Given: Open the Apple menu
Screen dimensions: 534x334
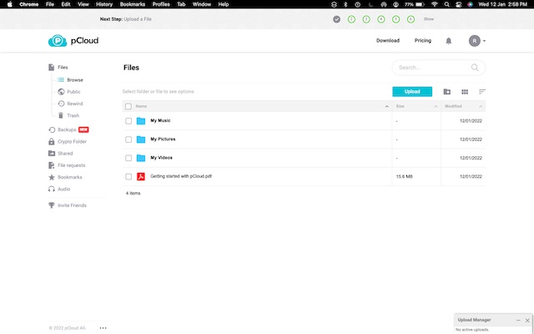Looking at the screenshot, I should (x=10, y=4).
